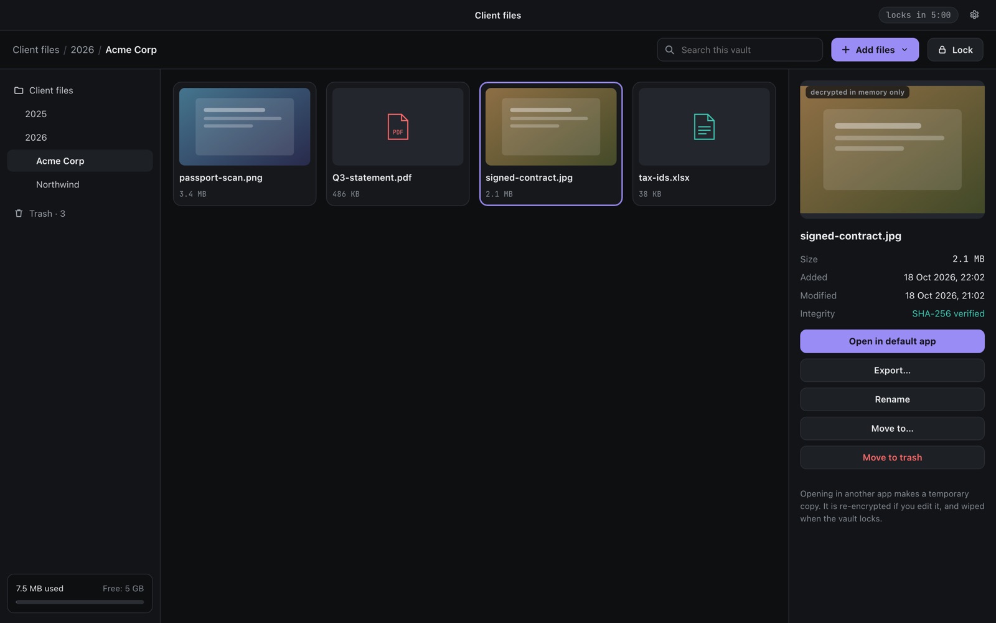The height and width of the screenshot is (623, 996).
Task: Click Q3-statement.pdf file name
Action: (x=372, y=178)
